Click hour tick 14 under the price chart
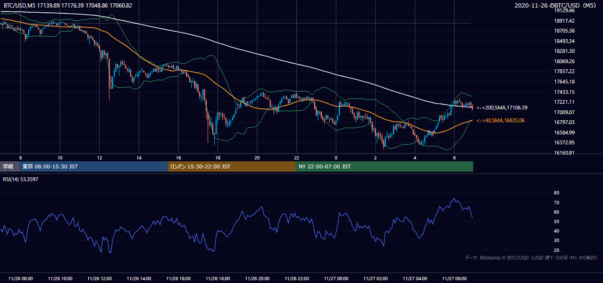 tap(139, 158)
